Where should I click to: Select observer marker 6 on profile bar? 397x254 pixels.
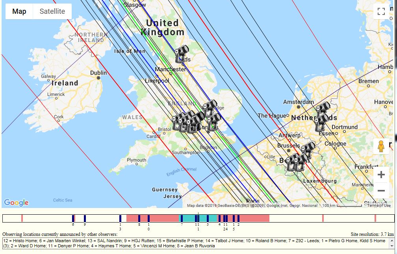[x=73, y=218]
